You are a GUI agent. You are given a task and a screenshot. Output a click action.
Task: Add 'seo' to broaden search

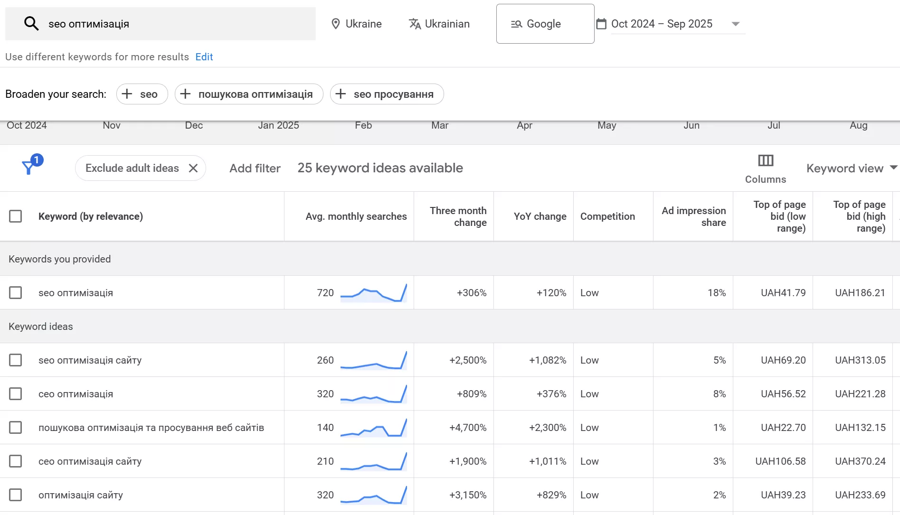point(142,94)
